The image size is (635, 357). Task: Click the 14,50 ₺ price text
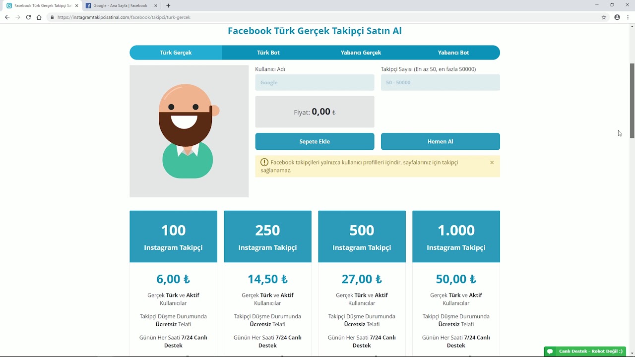267,279
